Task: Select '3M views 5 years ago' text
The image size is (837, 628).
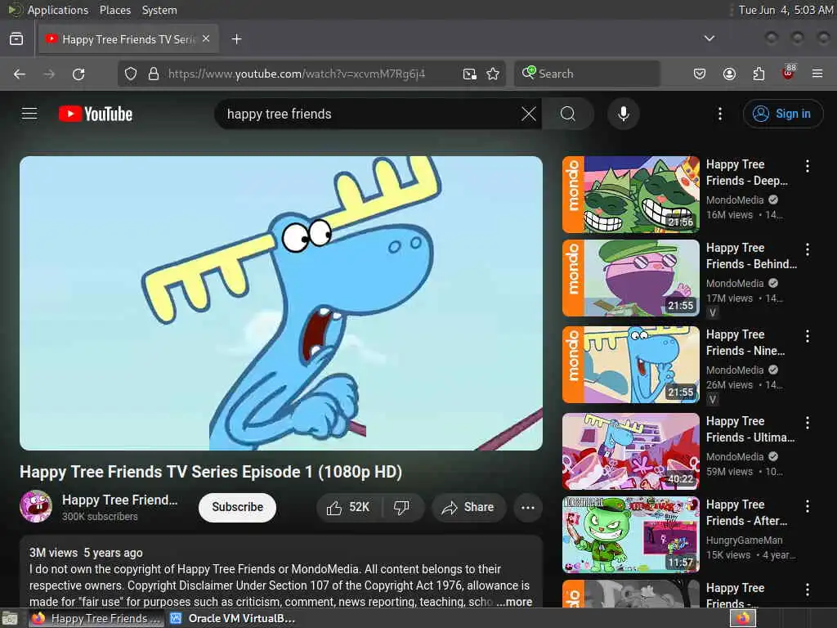Action: [86, 553]
